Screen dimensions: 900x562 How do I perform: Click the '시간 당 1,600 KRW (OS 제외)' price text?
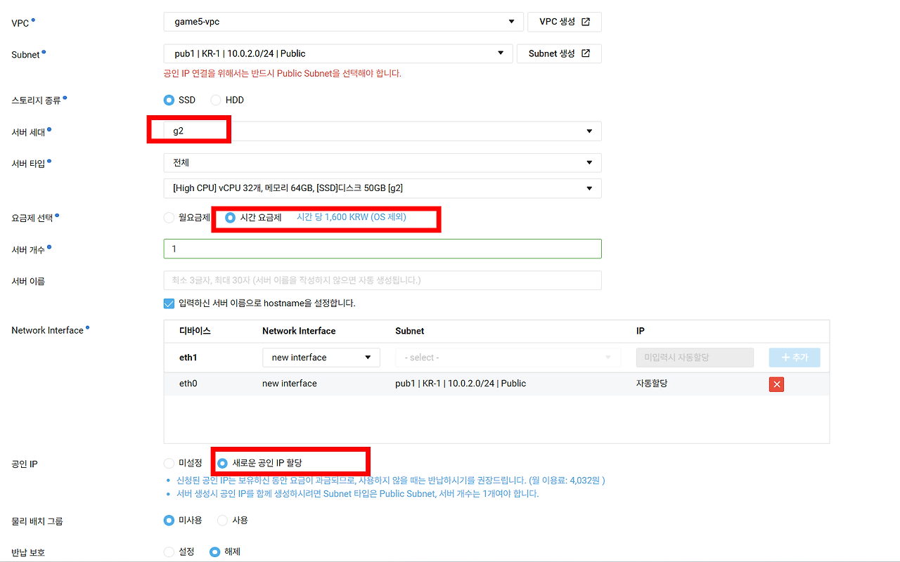pyautogui.click(x=352, y=218)
